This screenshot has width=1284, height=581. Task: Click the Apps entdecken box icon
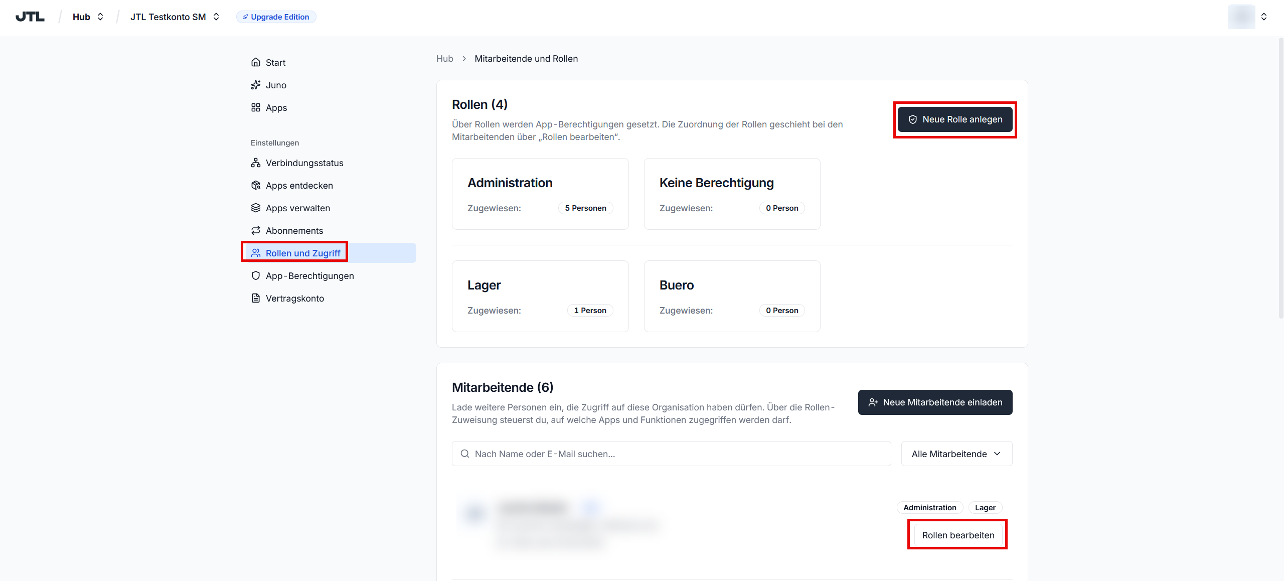point(256,185)
